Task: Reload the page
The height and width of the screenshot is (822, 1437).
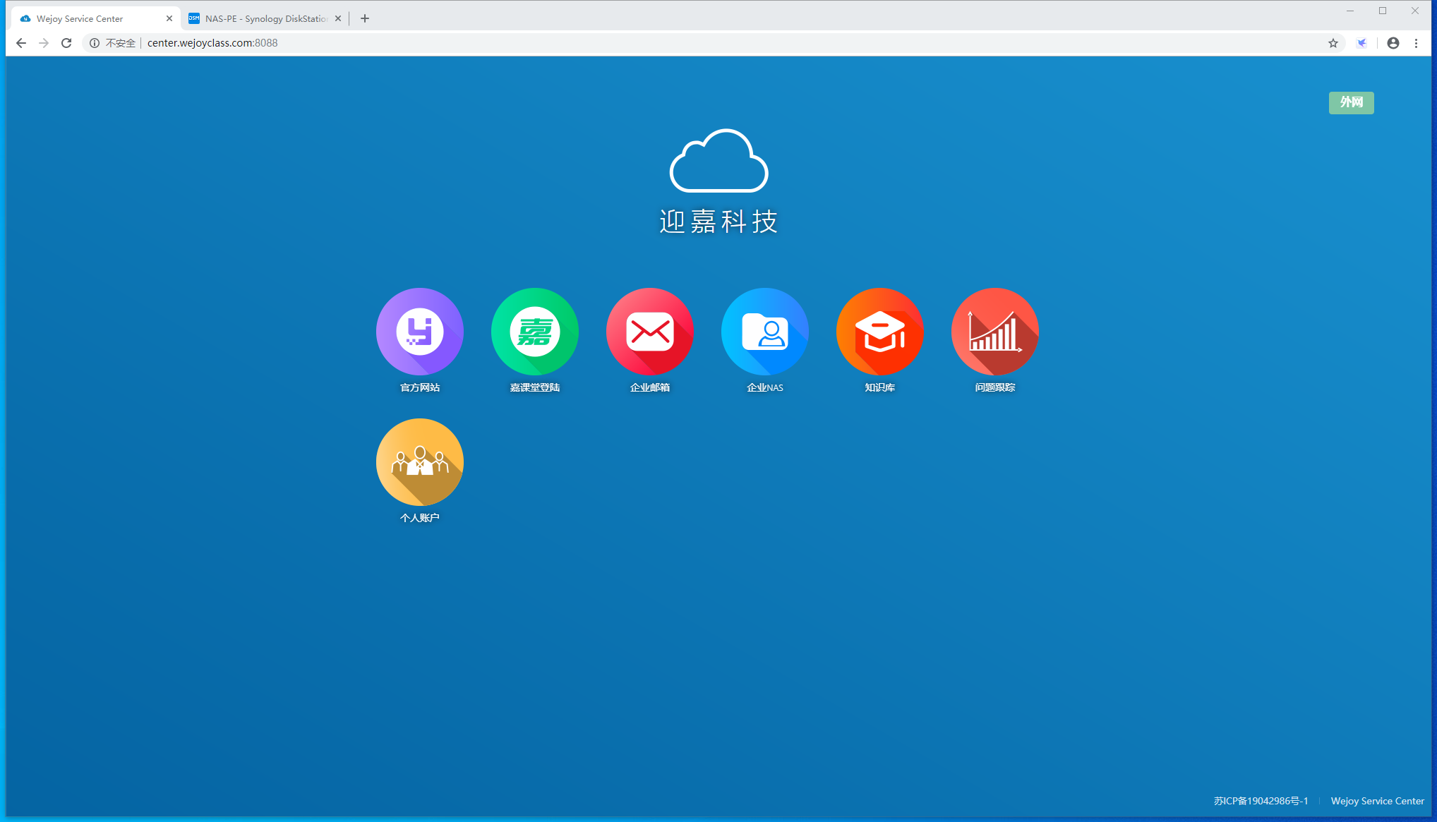Action: click(66, 43)
